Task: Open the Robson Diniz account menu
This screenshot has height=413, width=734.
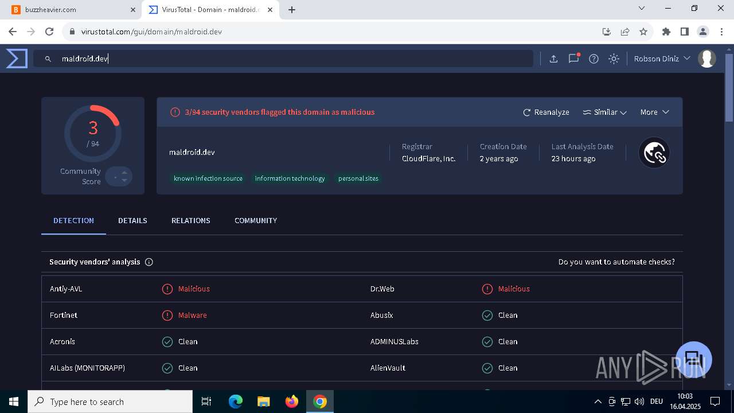Action: pos(662,59)
